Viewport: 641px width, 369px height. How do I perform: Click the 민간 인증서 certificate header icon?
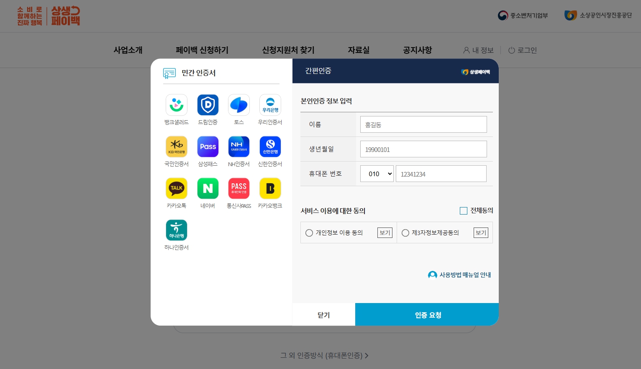click(x=169, y=73)
